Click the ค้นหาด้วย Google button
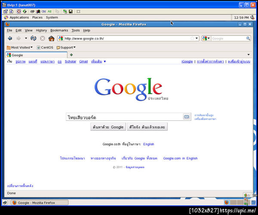 coord(108,127)
